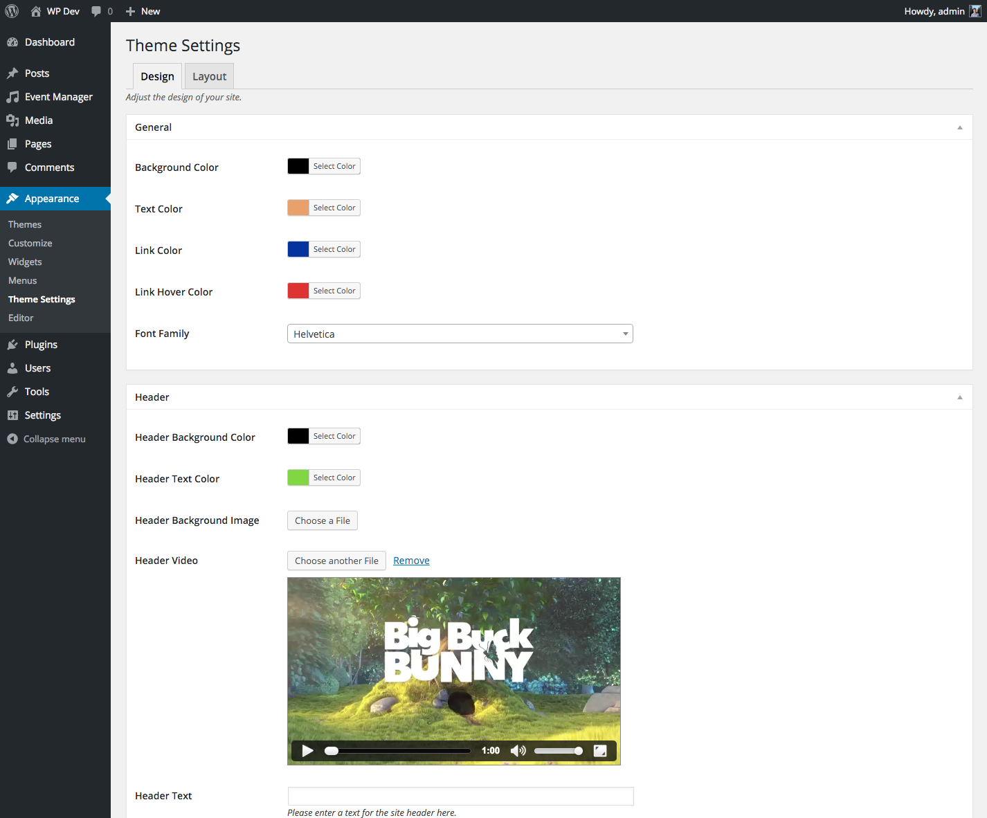987x818 pixels.
Task: Open Customize under Appearance
Action: click(x=30, y=243)
